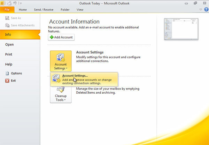The image size is (209, 145).
Task: Restore down the Outlook window
Action: [195, 3]
